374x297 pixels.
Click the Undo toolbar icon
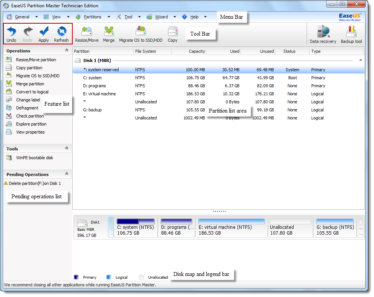(11, 32)
